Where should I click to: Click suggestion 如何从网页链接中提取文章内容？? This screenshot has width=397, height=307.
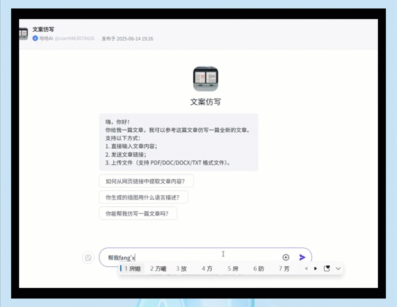(x=146, y=181)
